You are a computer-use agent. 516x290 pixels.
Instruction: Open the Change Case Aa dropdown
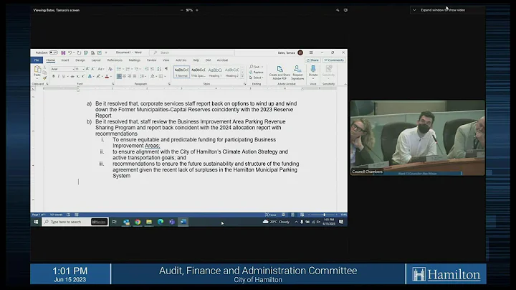tap(101, 69)
